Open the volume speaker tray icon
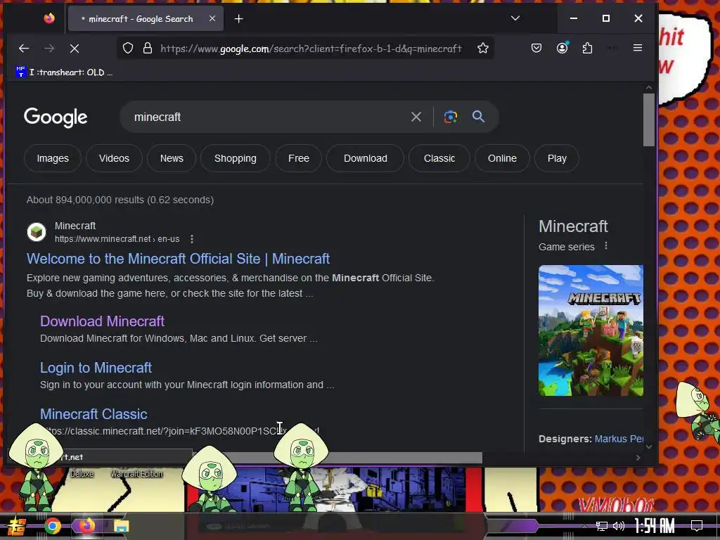720x540 pixels. coord(619,526)
